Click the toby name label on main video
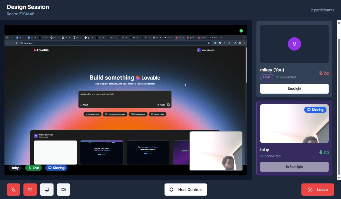The height and width of the screenshot is (199, 341). [15, 168]
